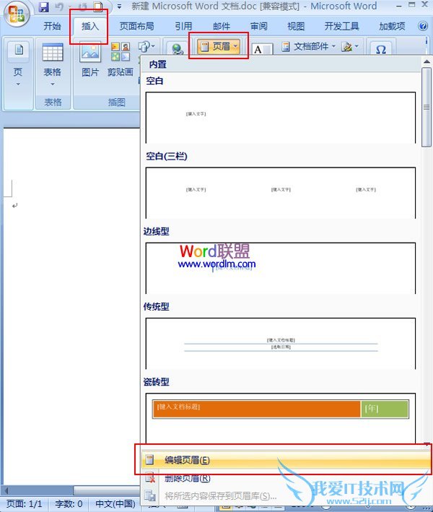Click the Save icon in quick access toolbar

pos(43,7)
